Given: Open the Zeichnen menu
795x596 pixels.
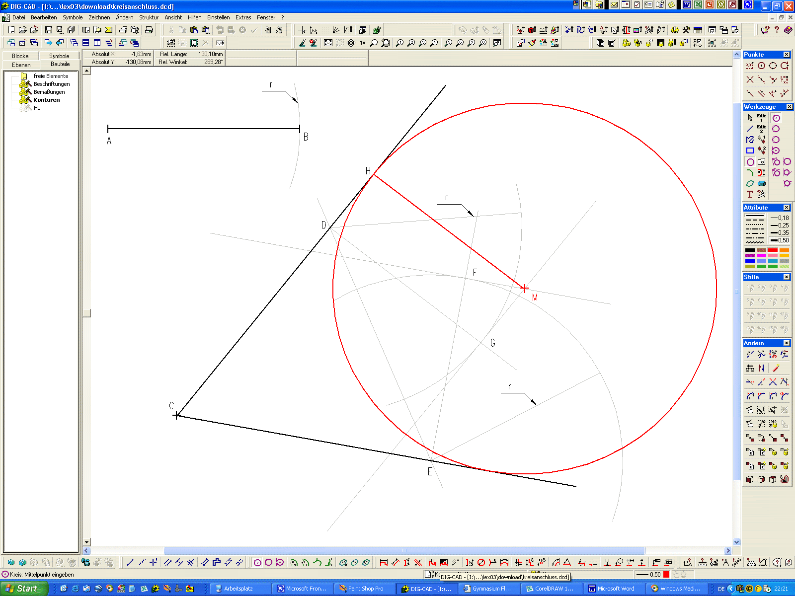Looking at the screenshot, I should 99,17.
